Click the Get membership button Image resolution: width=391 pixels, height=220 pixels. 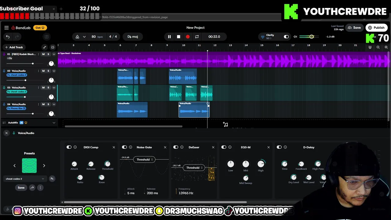pyautogui.click(x=40, y=28)
